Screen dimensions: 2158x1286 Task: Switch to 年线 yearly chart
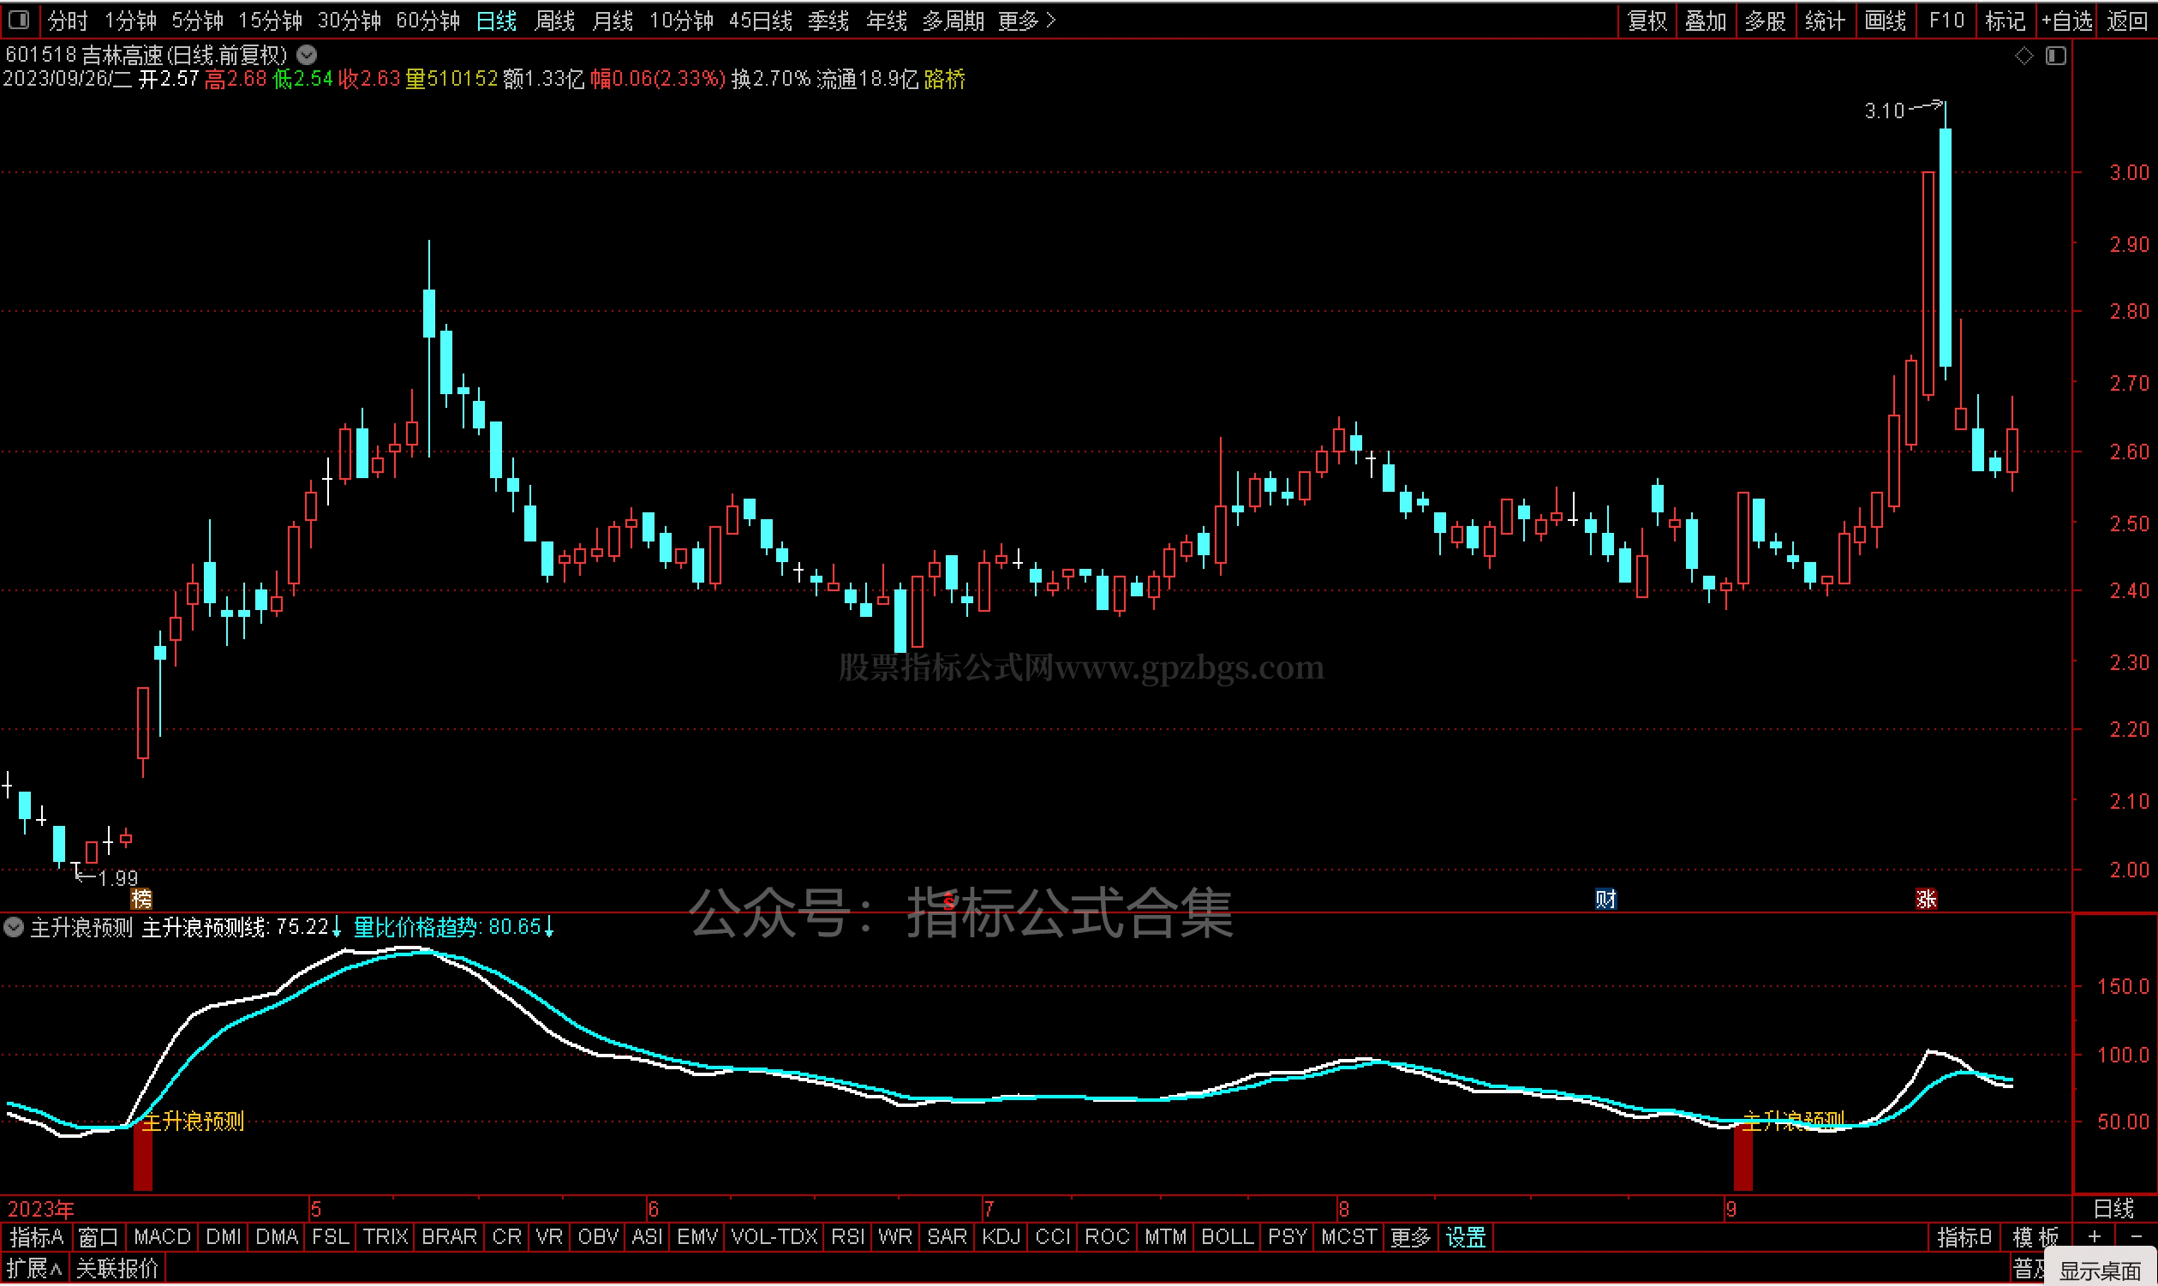[x=886, y=20]
